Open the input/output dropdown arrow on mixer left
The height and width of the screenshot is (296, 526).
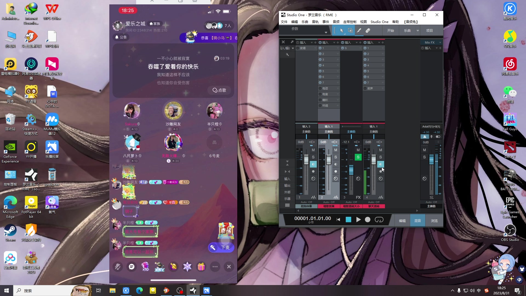coord(293,48)
